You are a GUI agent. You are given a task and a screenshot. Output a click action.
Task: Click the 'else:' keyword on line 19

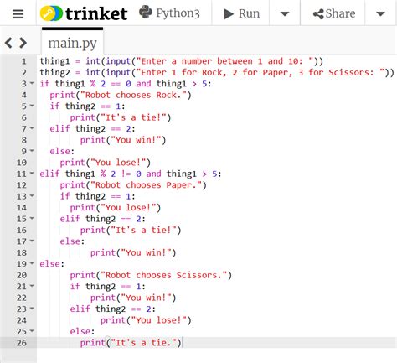coord(52,263)
